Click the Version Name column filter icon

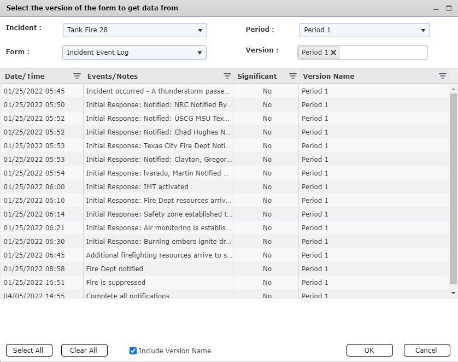point(443,76)
